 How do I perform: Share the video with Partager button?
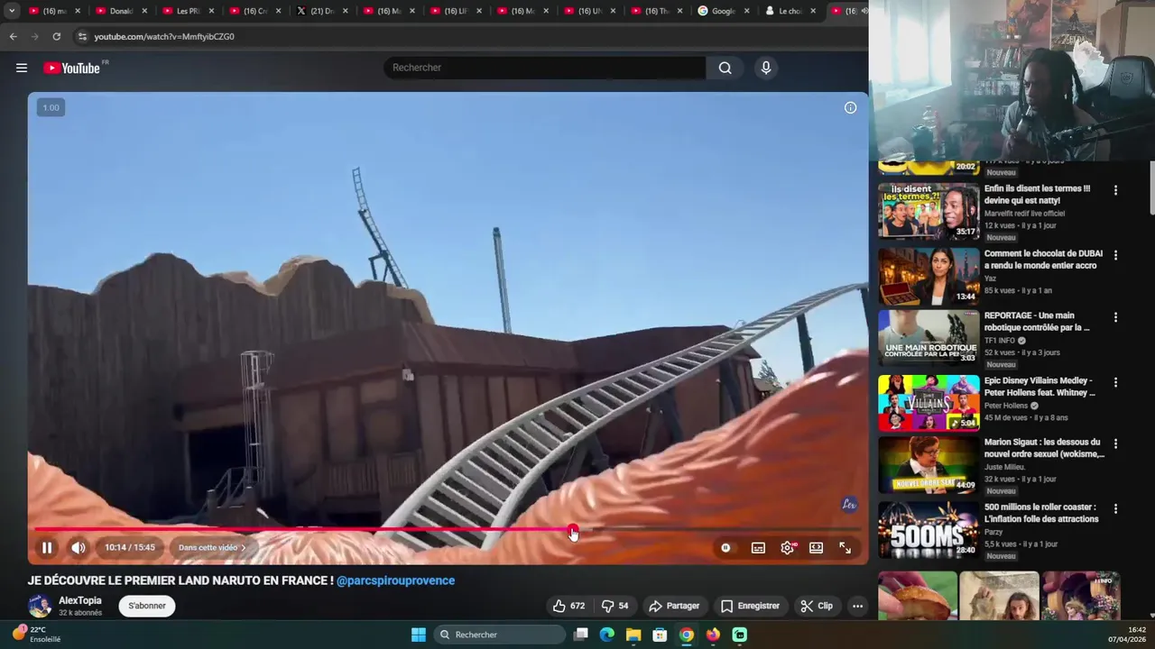pyautogui.click(x=674, y=606)
